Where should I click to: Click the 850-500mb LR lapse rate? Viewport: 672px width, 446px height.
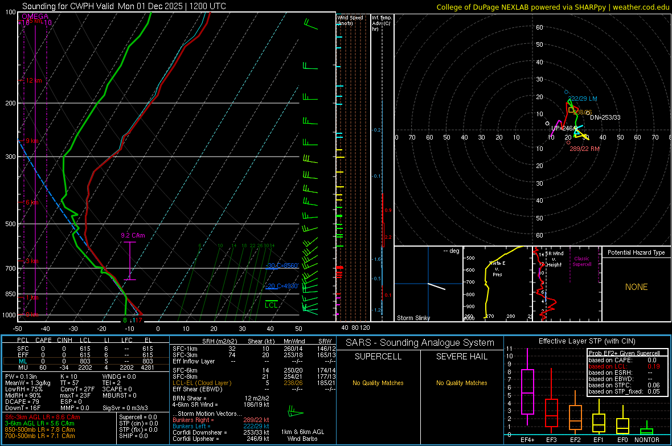pyautogui.click(x=40, y=429)
